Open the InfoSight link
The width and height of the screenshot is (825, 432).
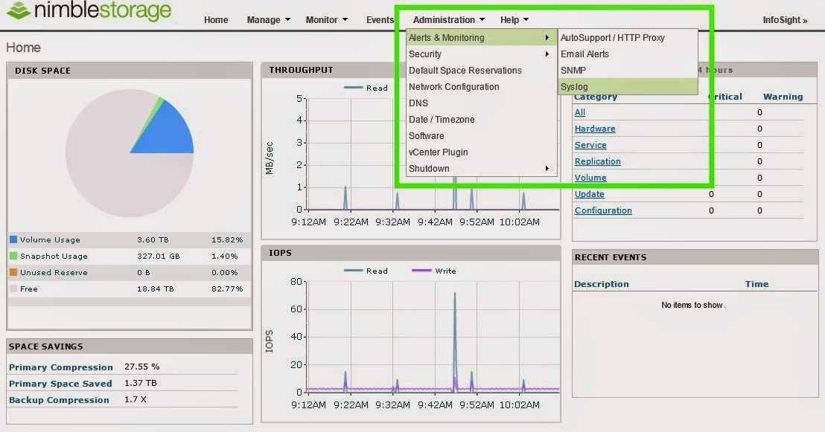pos(785,20)
